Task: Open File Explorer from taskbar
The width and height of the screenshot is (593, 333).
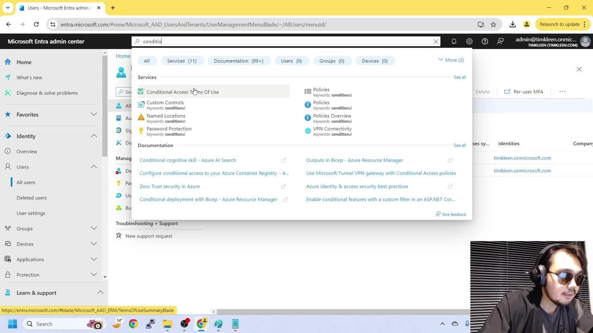Action: [x=167, y=324]
